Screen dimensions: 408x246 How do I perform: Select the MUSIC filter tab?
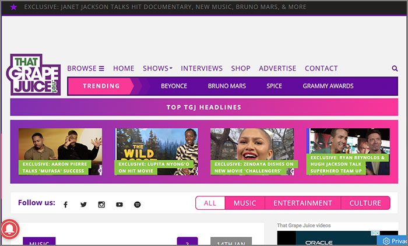coord(245,203)
